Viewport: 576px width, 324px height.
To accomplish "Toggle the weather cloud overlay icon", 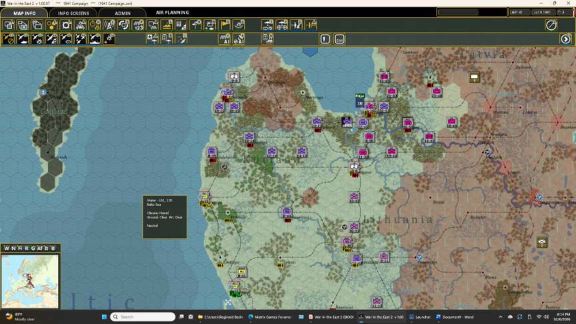I will (210, 25).
